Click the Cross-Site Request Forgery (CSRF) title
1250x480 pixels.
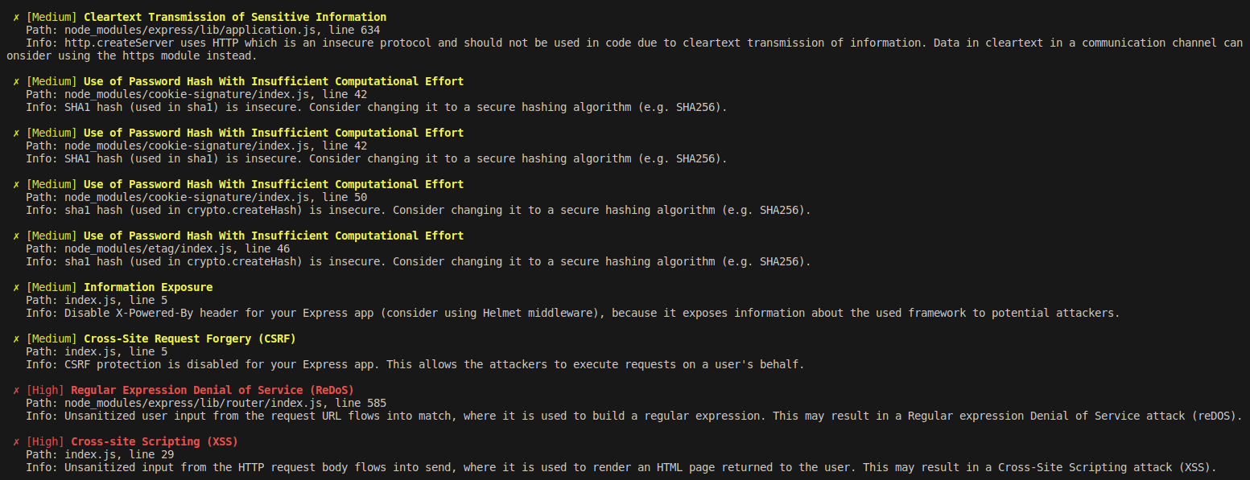(190, 338)
